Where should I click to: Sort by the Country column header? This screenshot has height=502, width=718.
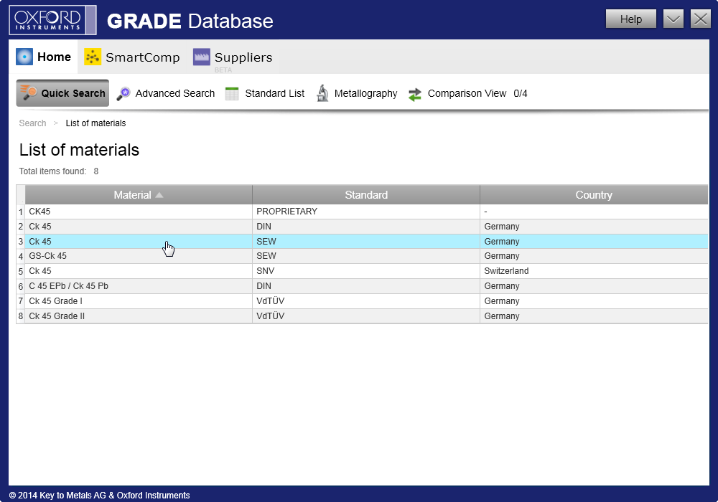pyautogui.click(x=594, y=195)
